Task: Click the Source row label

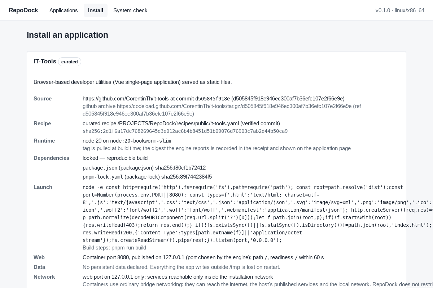Action: pyautogui.click(x=43, y=99)
